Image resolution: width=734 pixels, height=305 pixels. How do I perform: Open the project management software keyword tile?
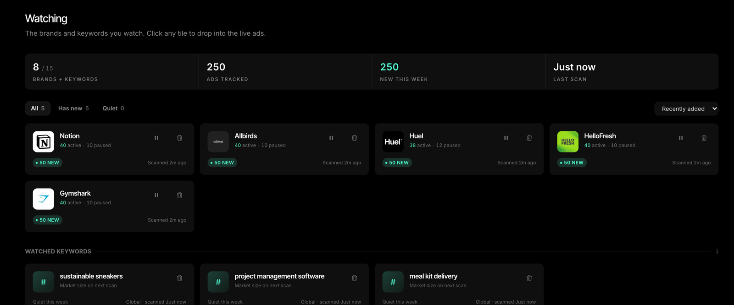tap(284, 284)
